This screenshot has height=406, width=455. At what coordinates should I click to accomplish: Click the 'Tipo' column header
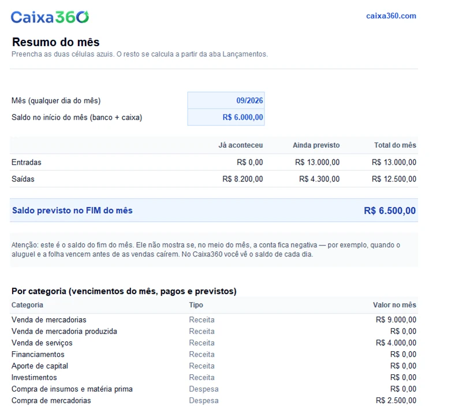[196, 305]
